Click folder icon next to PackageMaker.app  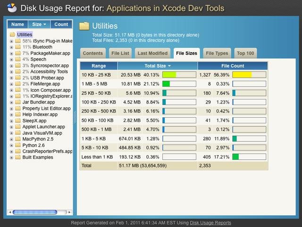(x=18, y=53)
